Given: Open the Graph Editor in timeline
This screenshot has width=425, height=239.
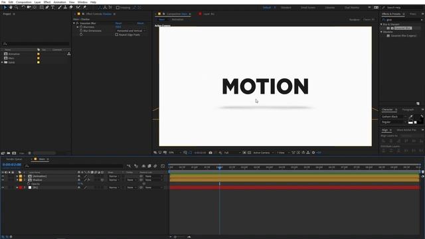Looking at the screenshot, I should click(163, 166).
